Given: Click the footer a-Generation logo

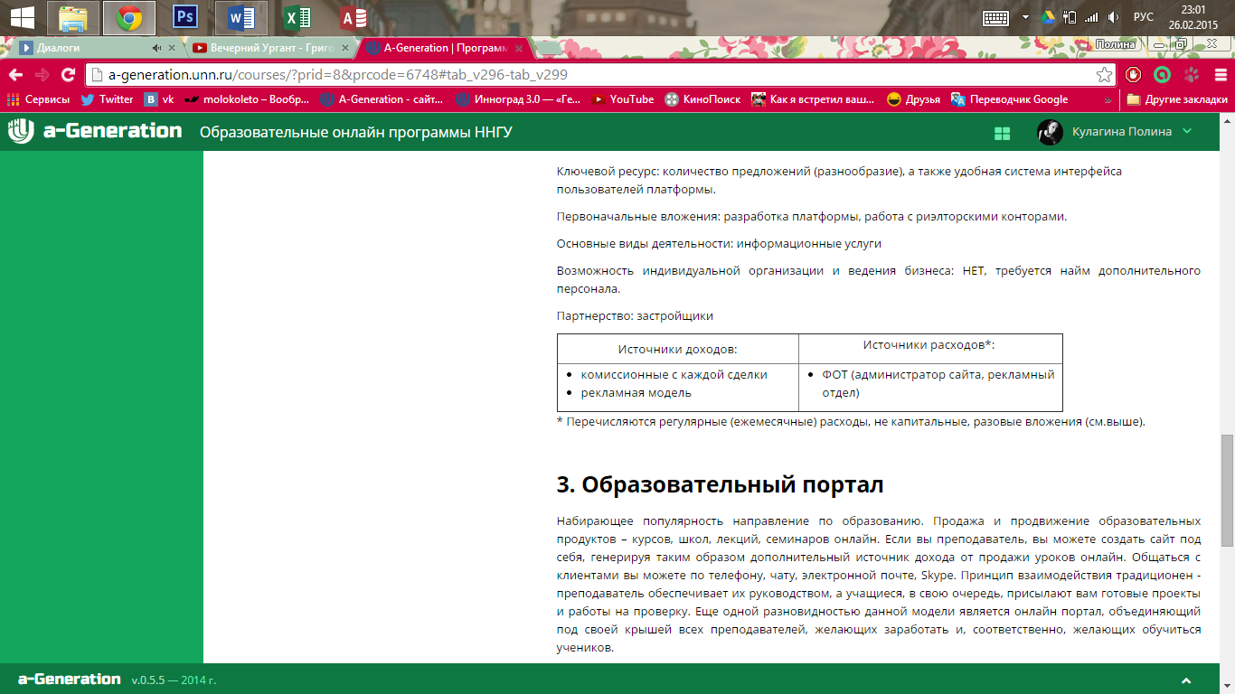Looking at the screenshot, I should click(69, 679).
